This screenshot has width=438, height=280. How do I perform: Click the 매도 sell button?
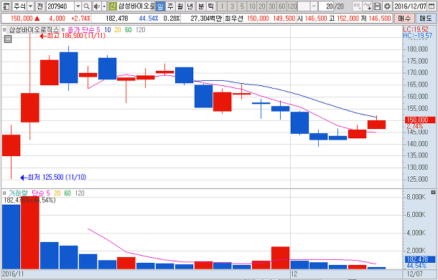tap(426, 19)
